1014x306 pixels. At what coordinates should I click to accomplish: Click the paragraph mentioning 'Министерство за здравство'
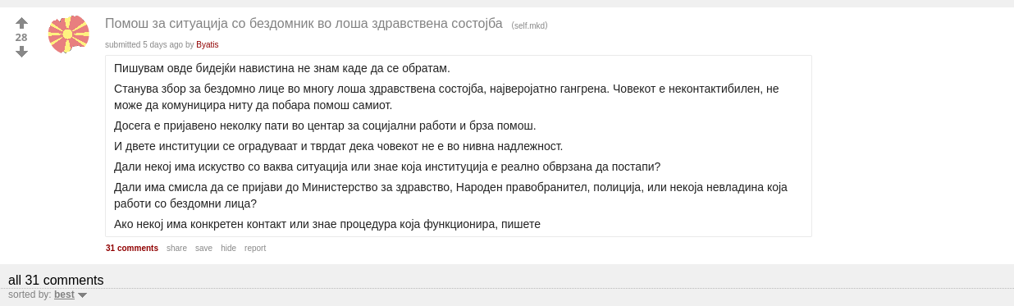(x=450, y=195)
